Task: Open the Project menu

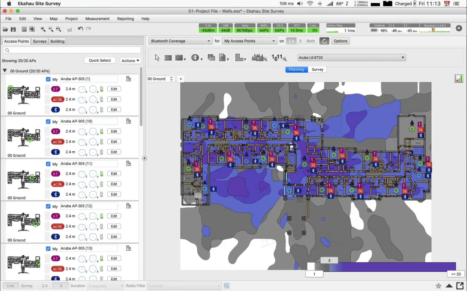Action: 71,19
